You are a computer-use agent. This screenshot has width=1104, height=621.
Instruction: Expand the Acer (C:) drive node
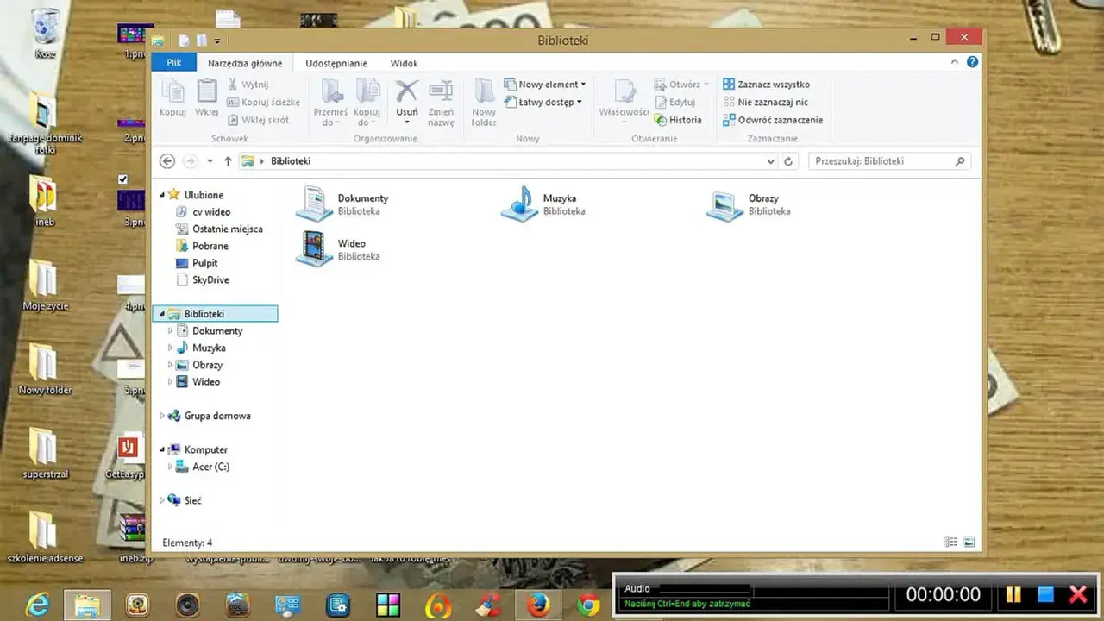click(170, 467)
